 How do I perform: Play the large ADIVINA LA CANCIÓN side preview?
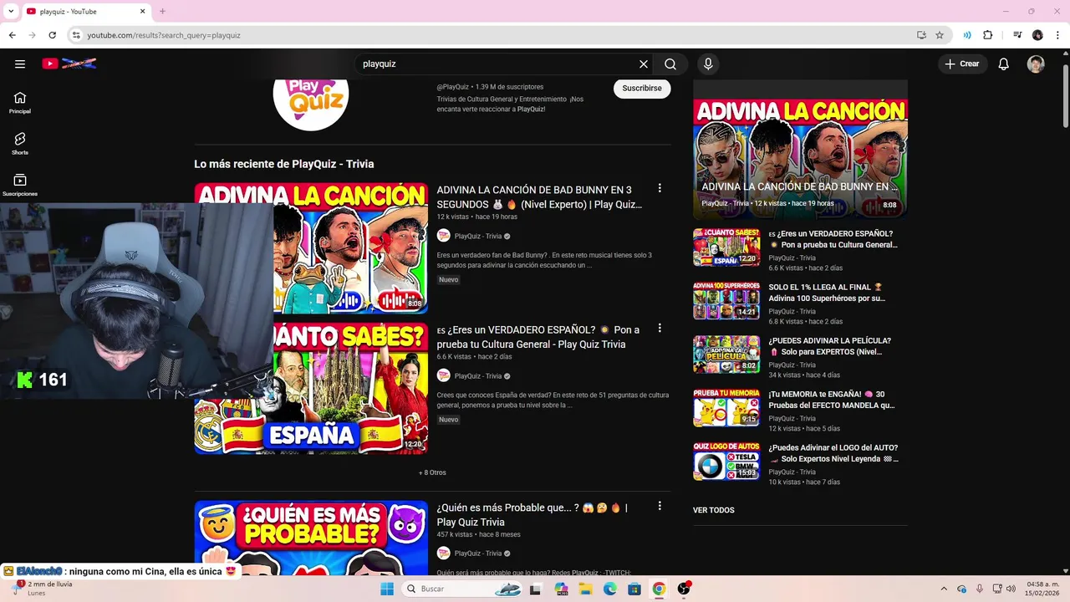pyautogui.click(x=800, y=149)
